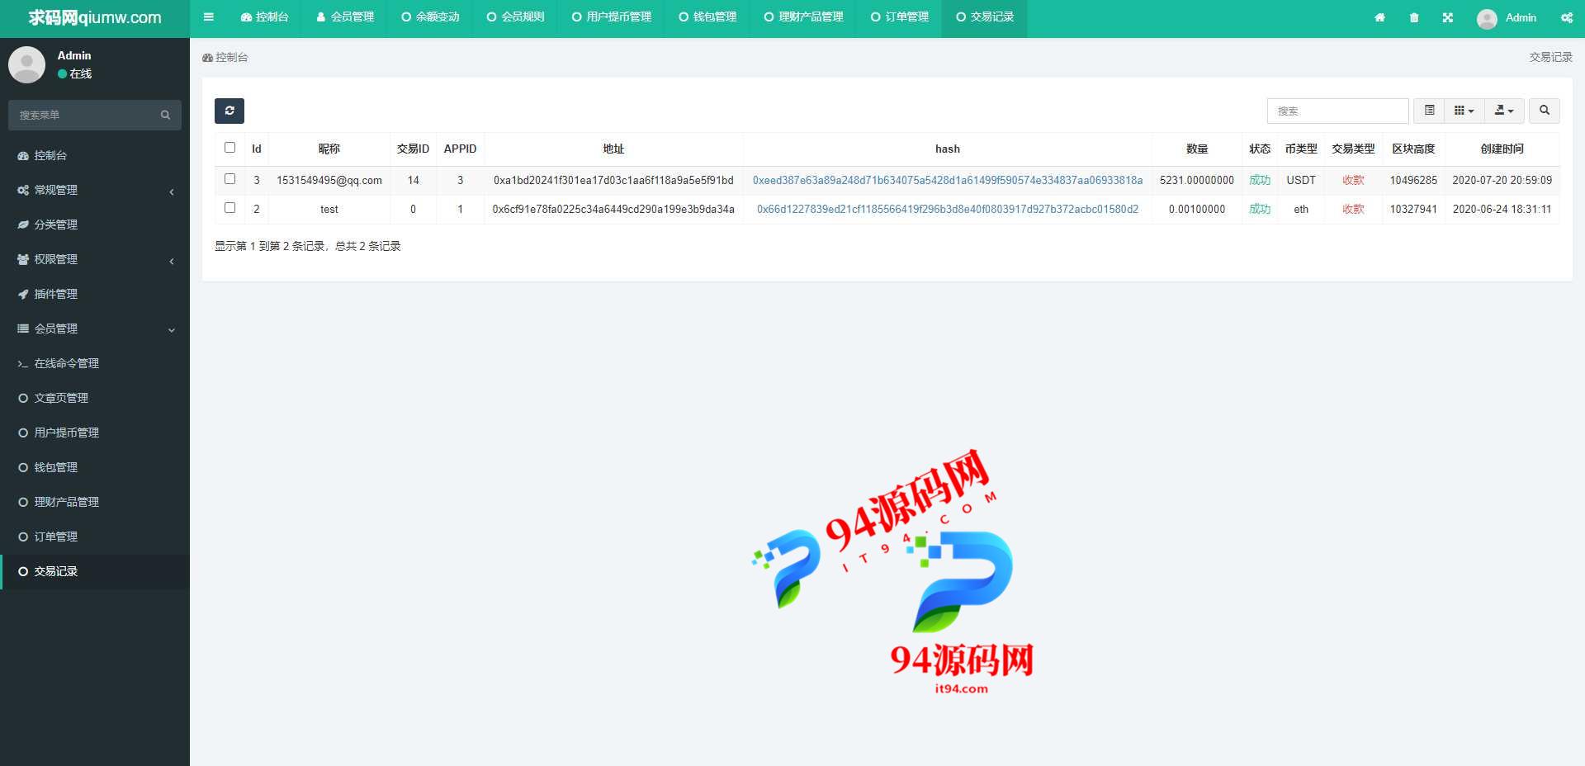The image size is (1585, 766).
Task: Select nickname 1531549495@qq.com cell
Action: (x=329, y=180)
